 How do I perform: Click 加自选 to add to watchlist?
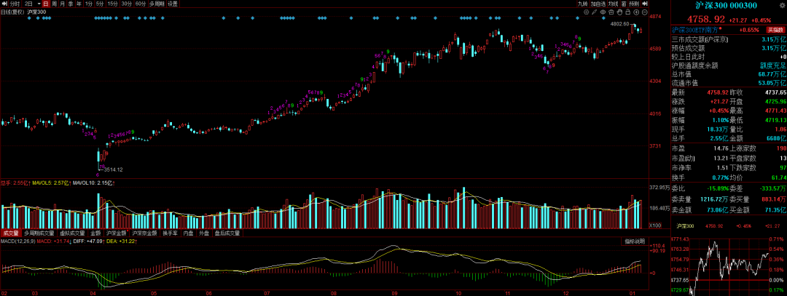[x=598, y=4]
